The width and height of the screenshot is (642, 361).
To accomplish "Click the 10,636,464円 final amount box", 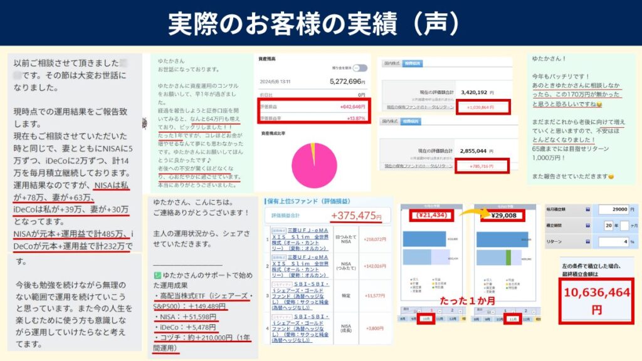I will (597, 300).
